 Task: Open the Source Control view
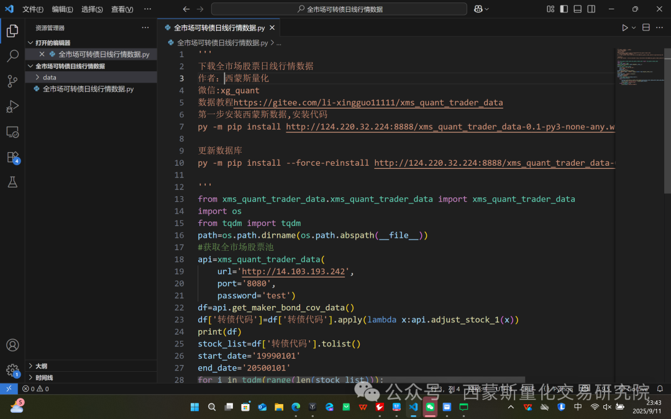tap(12, 81)
